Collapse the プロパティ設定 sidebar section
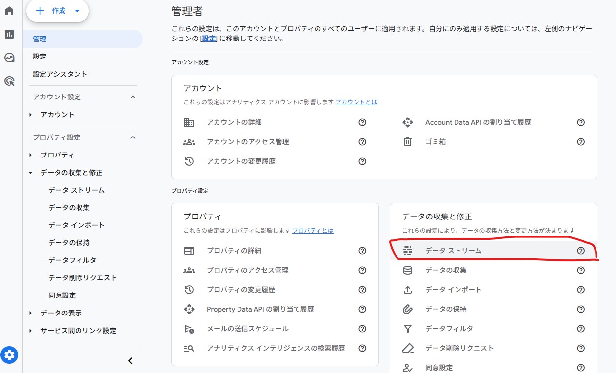The height and width of the screenshot is (373, 616). [x=133, y=137]
